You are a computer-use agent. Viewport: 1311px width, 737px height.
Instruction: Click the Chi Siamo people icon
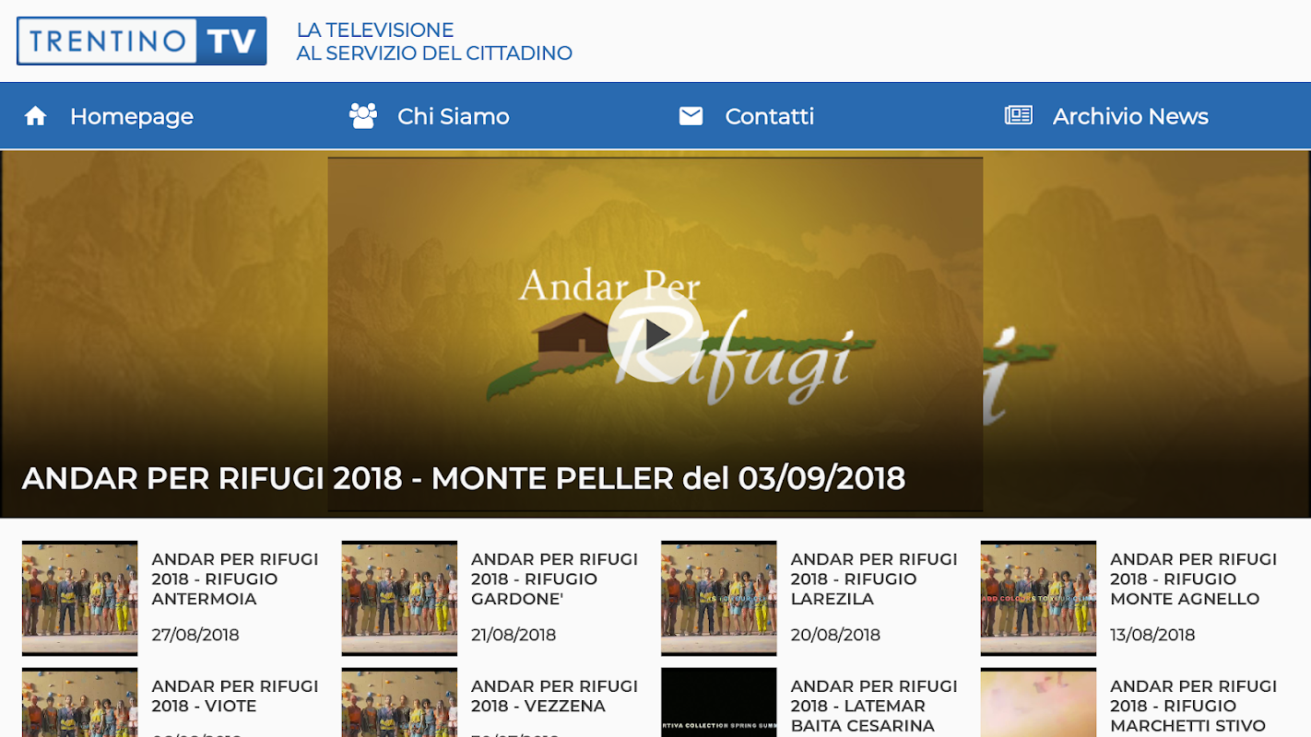(363, 116)
